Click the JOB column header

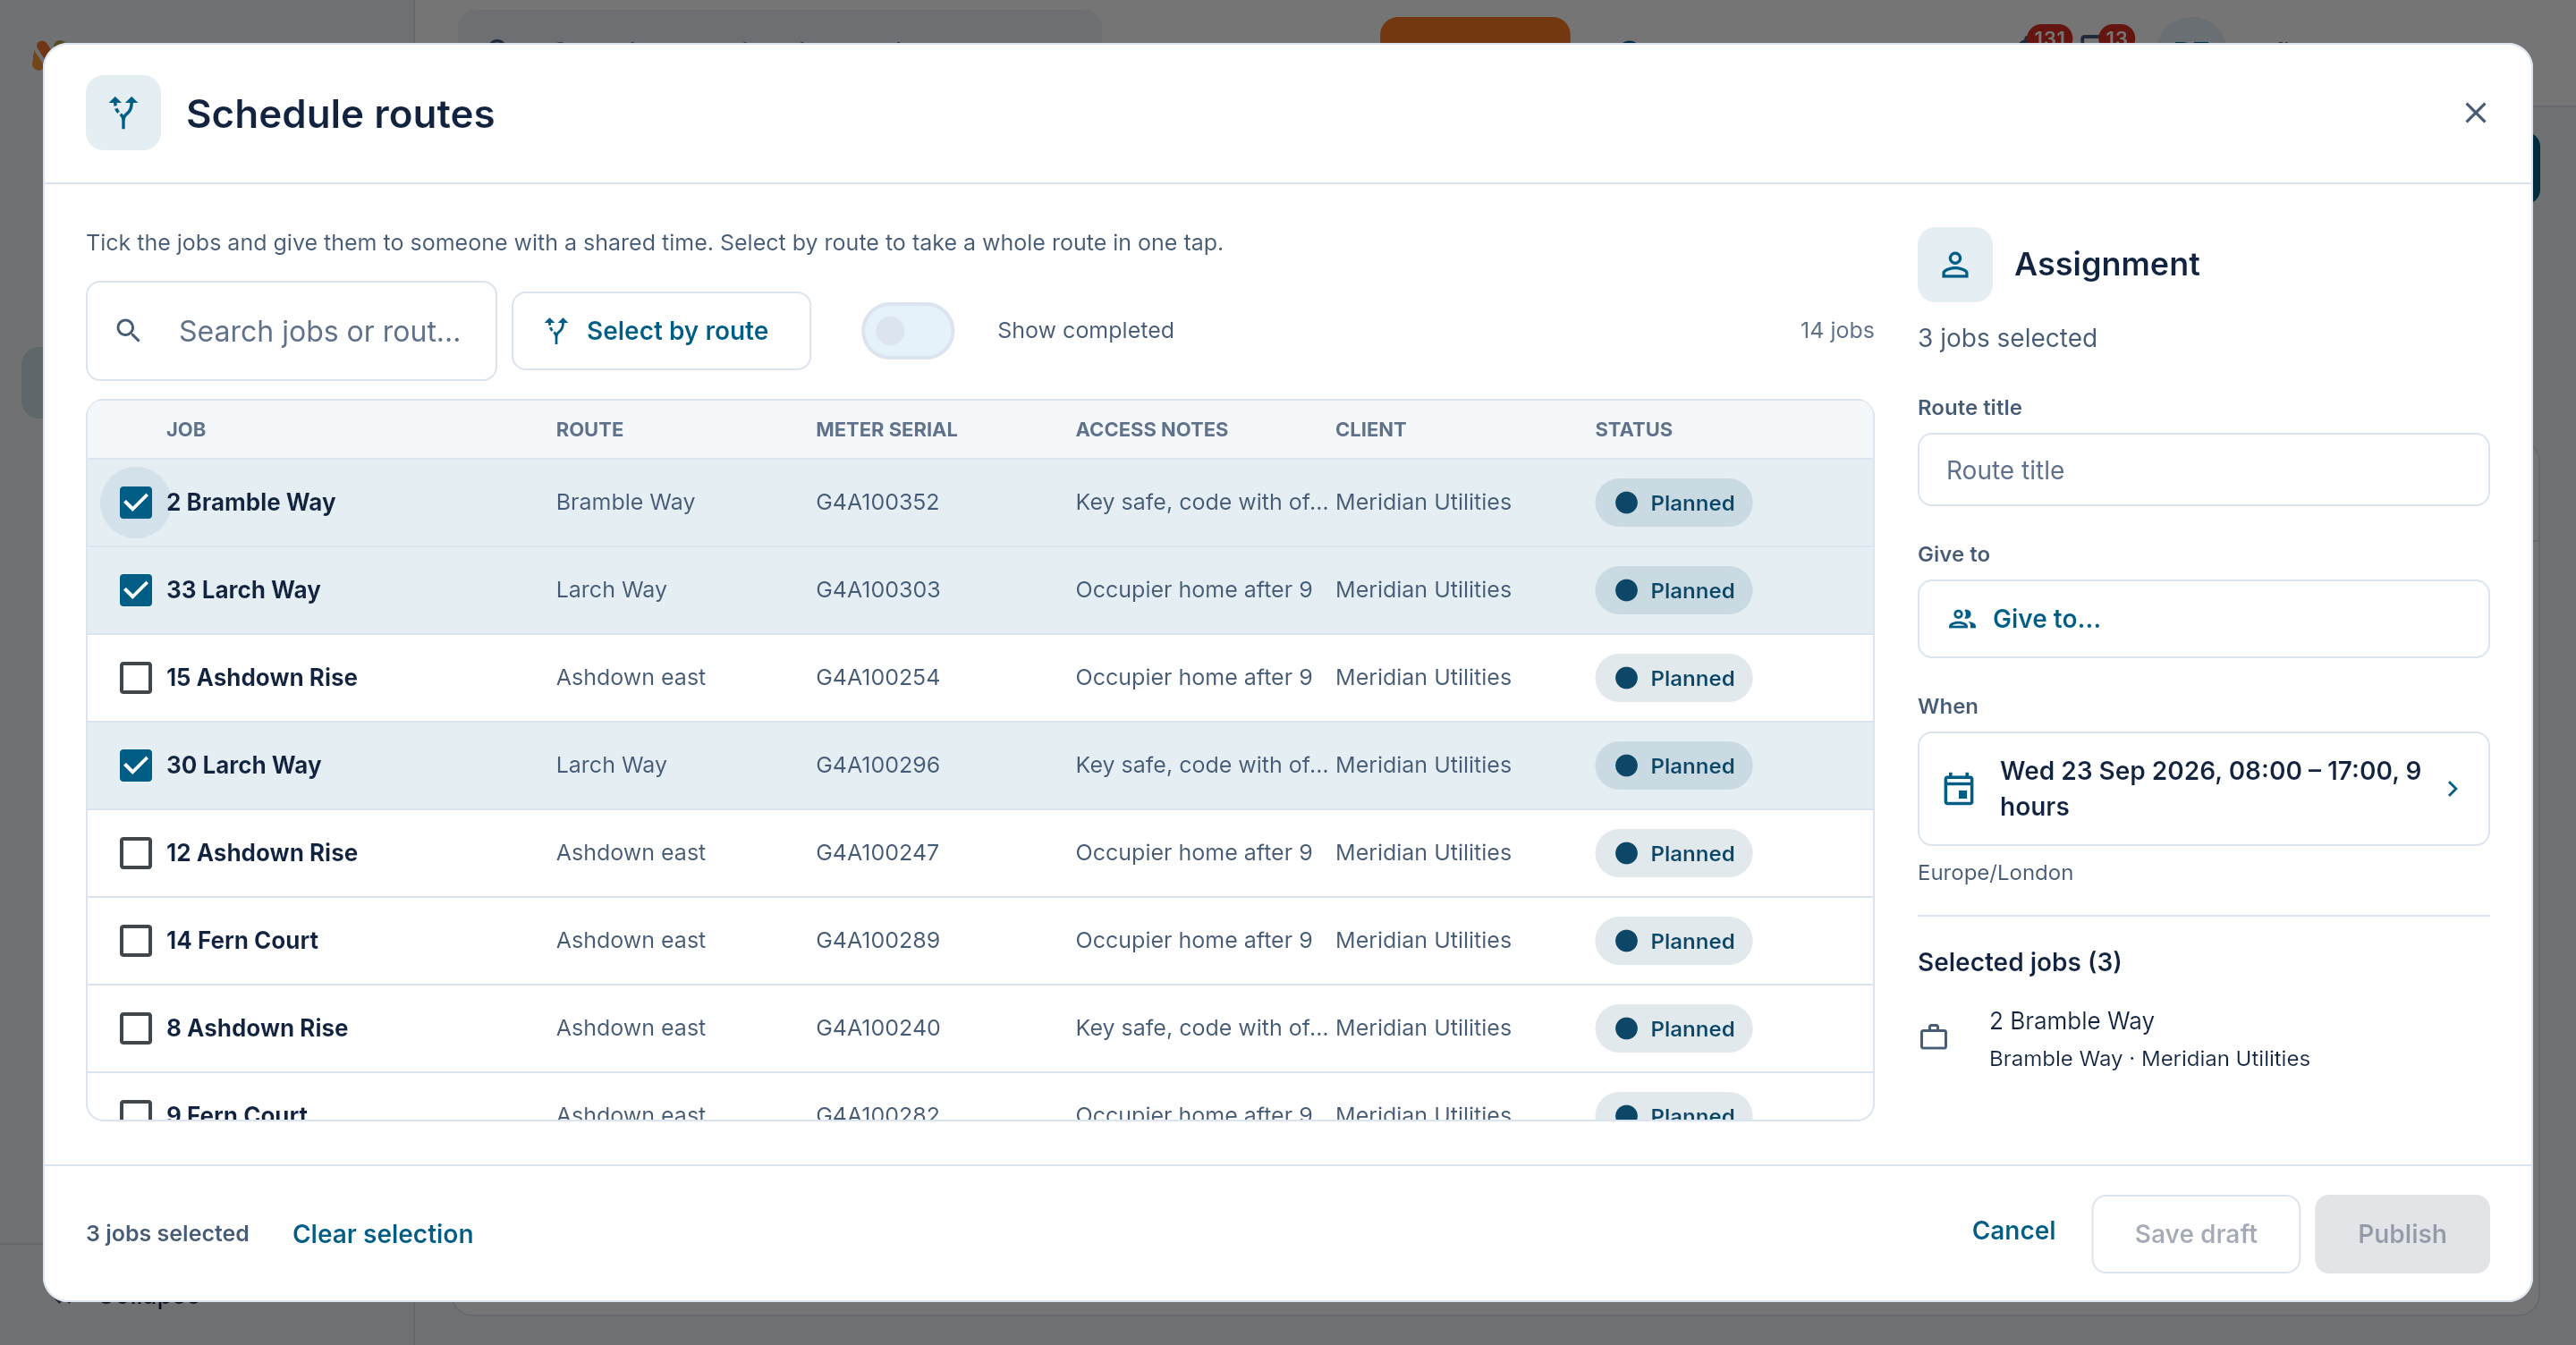[x=186, y=430]
